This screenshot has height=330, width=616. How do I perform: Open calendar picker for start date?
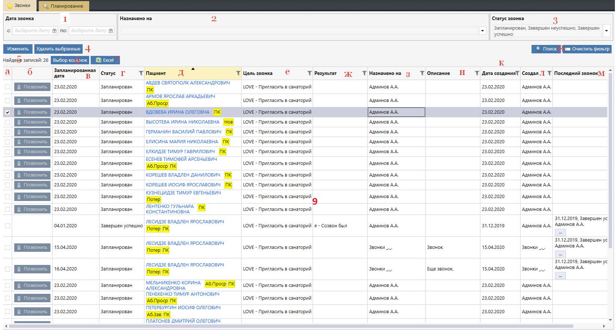[x=54, y=31]
